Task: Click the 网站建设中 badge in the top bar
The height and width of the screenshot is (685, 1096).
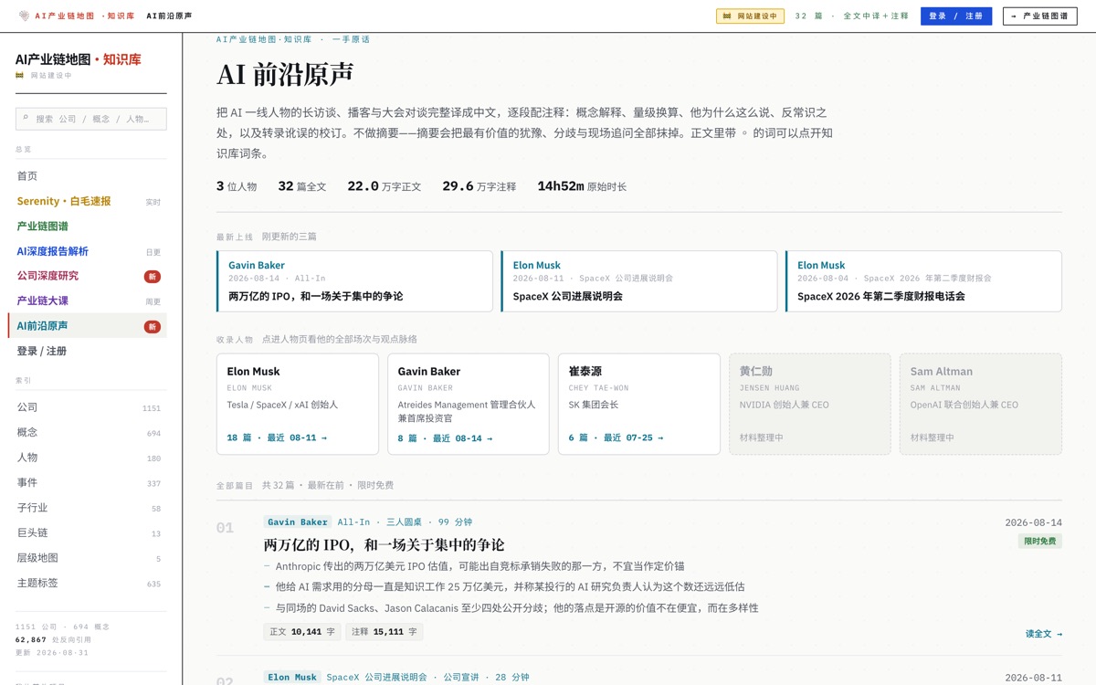Action: coord(750,16)
